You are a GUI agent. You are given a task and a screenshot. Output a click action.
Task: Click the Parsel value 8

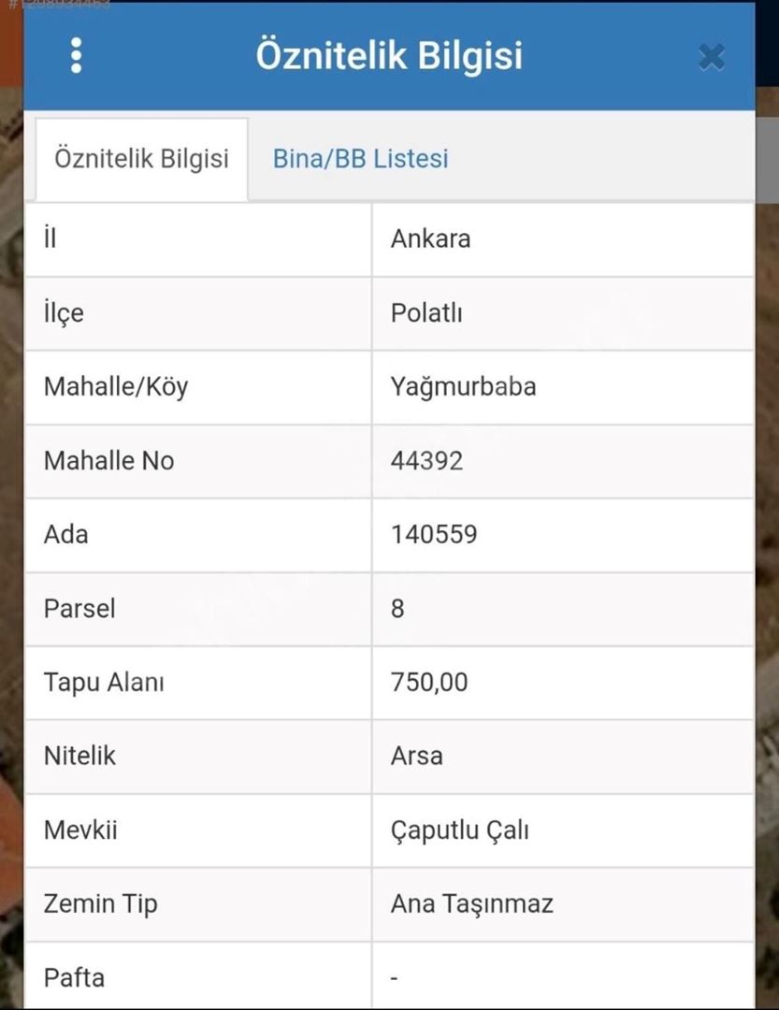click(x=397, y=609)
